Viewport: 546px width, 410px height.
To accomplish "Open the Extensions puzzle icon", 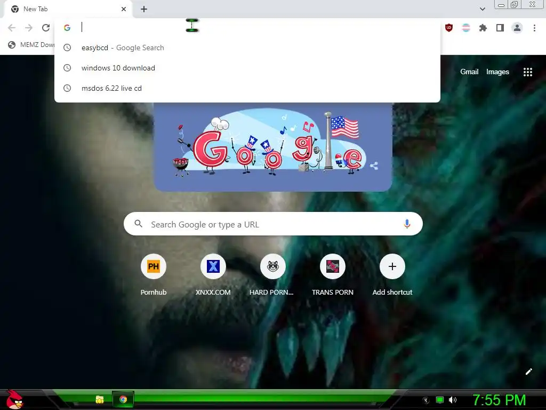I will pyautogui.click(x=483, y=28).
